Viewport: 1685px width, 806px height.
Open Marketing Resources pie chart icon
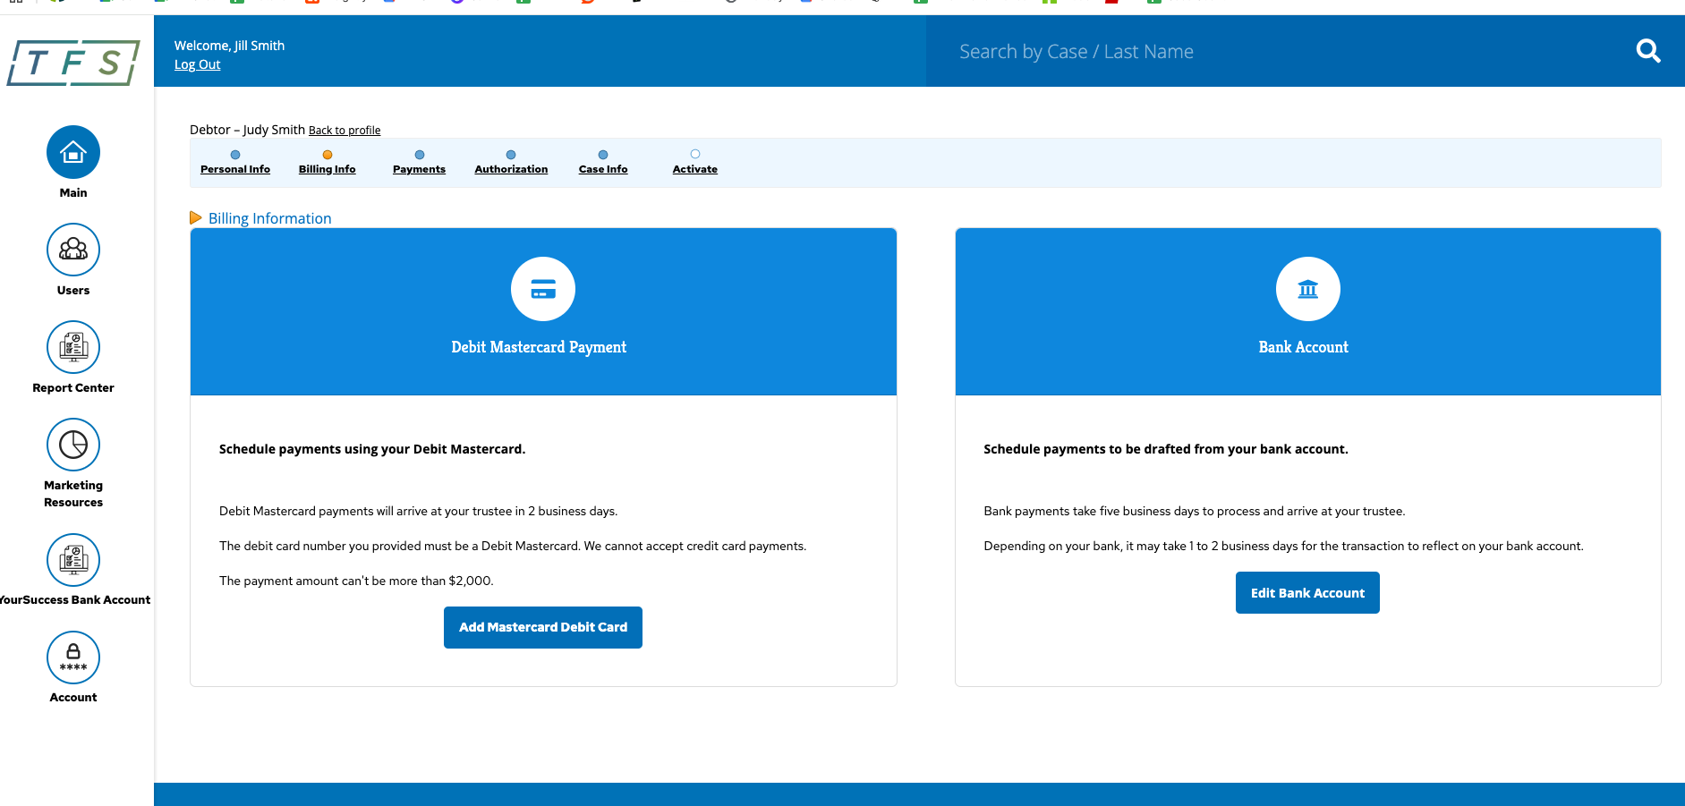[x=73, y=445]
